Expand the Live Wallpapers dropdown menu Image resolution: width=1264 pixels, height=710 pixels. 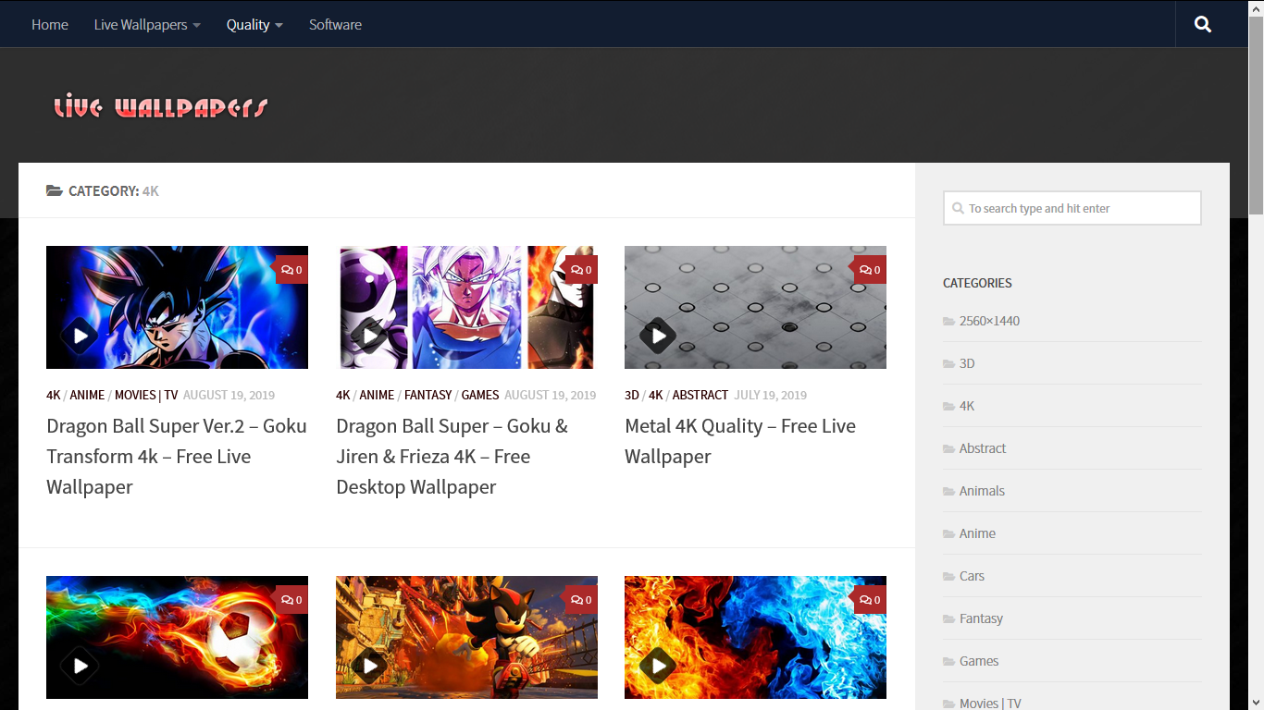tap(147, 25)
